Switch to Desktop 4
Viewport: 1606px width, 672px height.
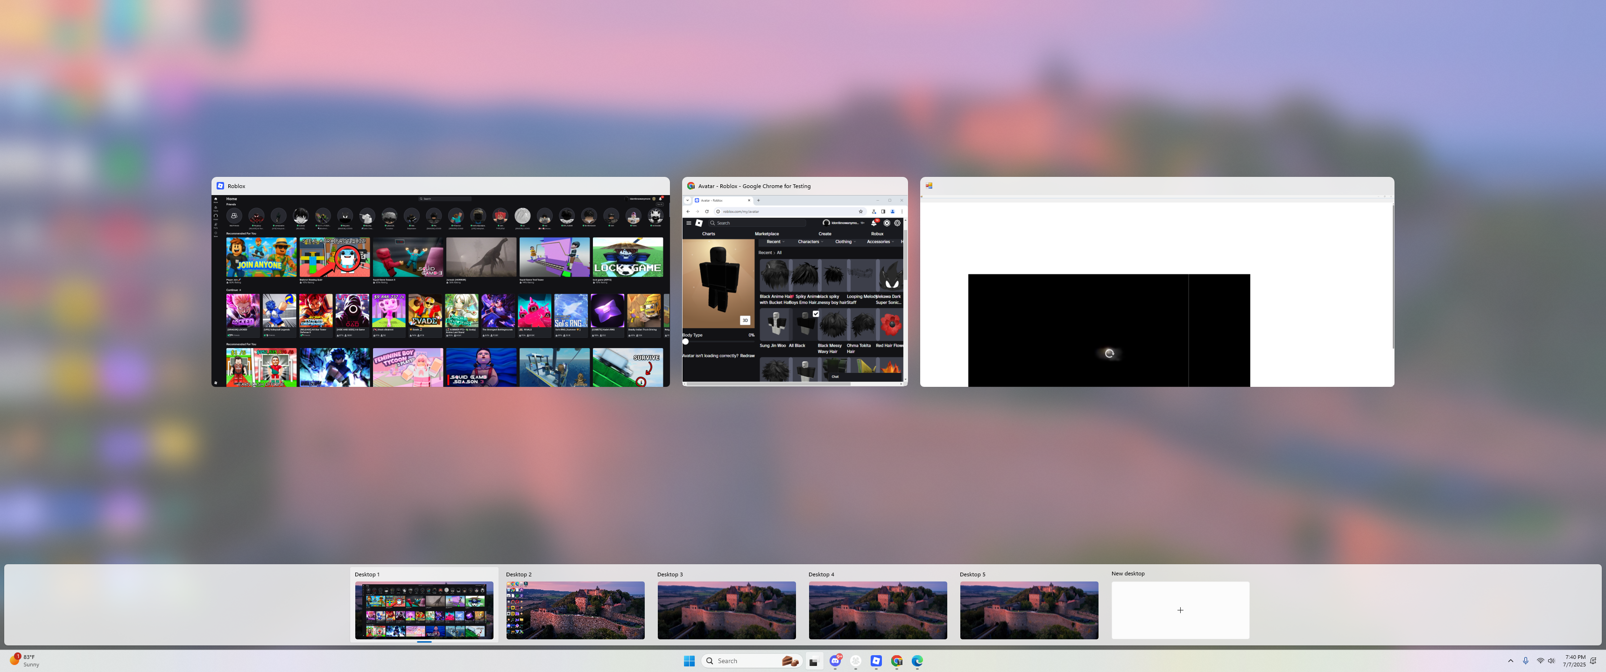[877, 609]
